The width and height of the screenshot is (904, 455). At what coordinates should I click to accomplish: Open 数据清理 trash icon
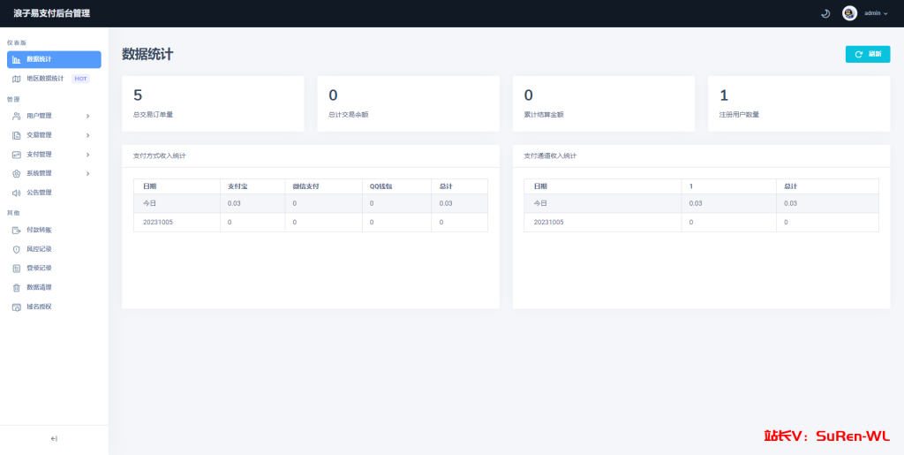click(17, 288)
